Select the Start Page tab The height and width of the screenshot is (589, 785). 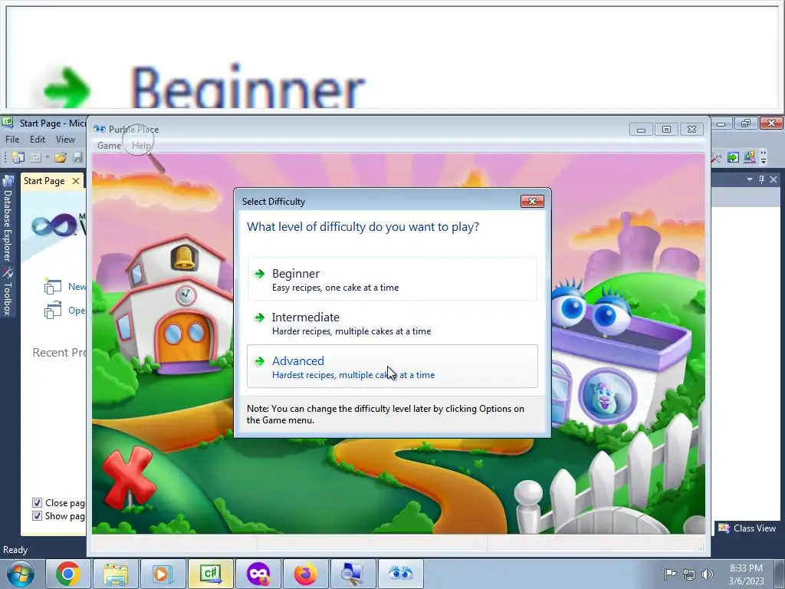click(44, 181)
